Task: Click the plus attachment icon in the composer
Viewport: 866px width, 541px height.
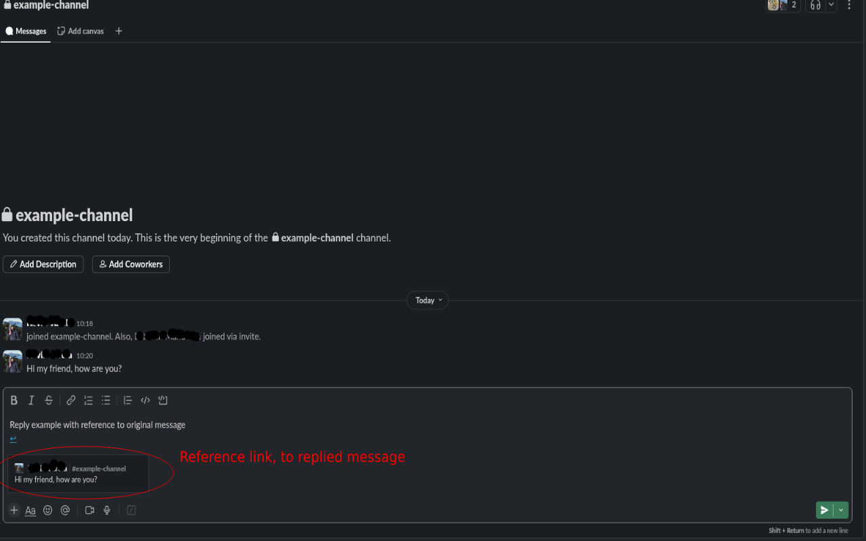Action: click(14, 511)
